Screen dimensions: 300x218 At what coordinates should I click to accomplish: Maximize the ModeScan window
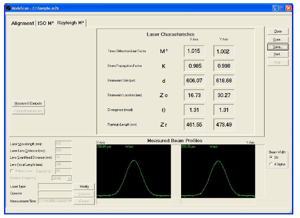(282, 8)
